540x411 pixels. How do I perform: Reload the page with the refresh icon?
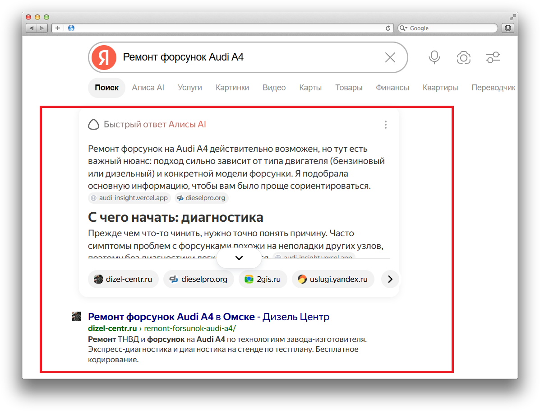388,28
